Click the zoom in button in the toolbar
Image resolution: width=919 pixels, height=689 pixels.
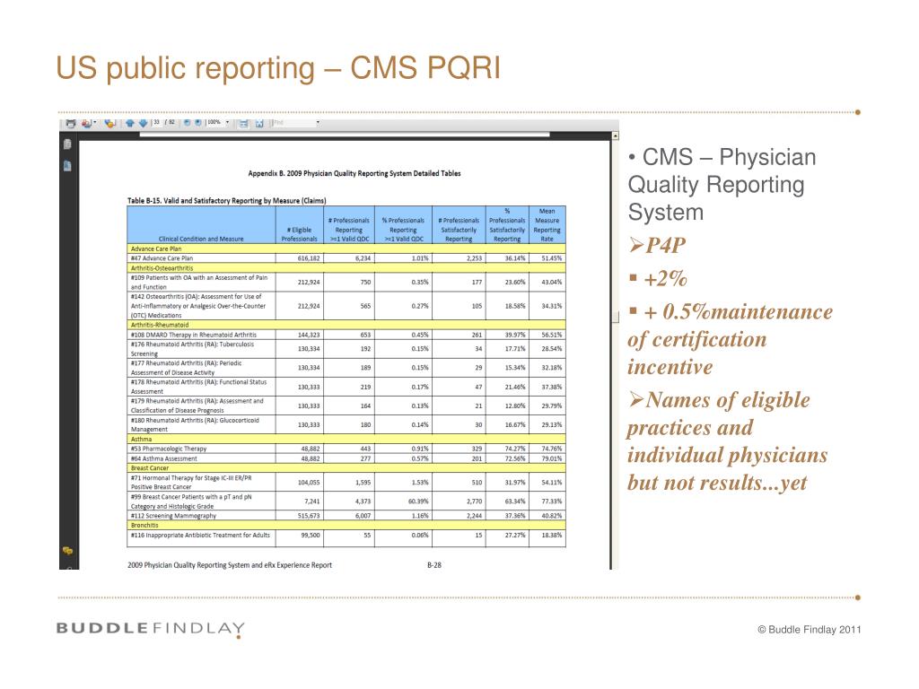(x=198, y=122)
